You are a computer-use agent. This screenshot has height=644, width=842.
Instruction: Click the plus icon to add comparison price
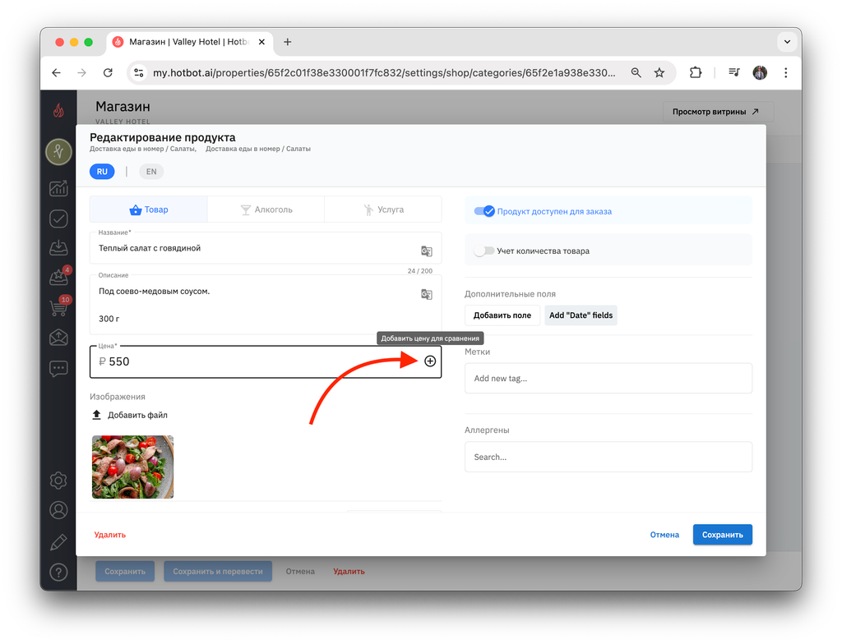[430, 361]
